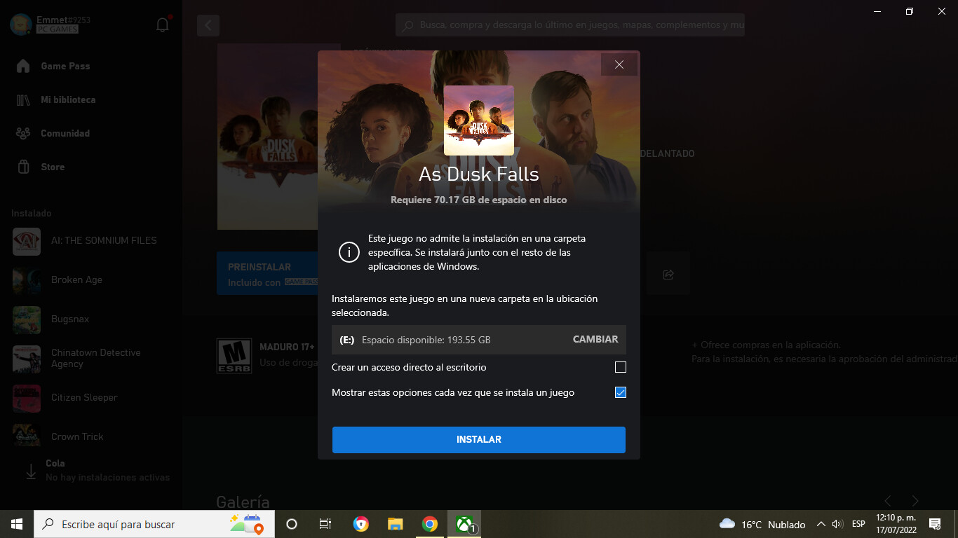Go to Mi biblioteca section
This screenshot has width=958, height=538.
tap(67, 99)
